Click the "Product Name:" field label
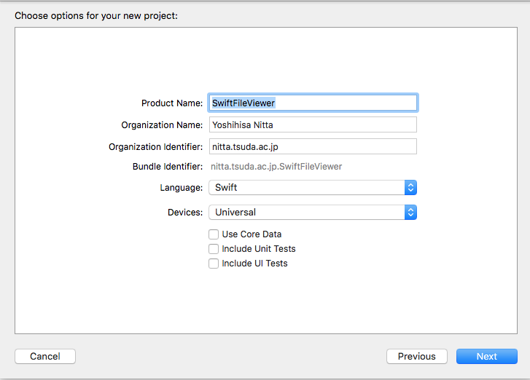The height and width of the screenshot is (380, 530). [172, 103]
